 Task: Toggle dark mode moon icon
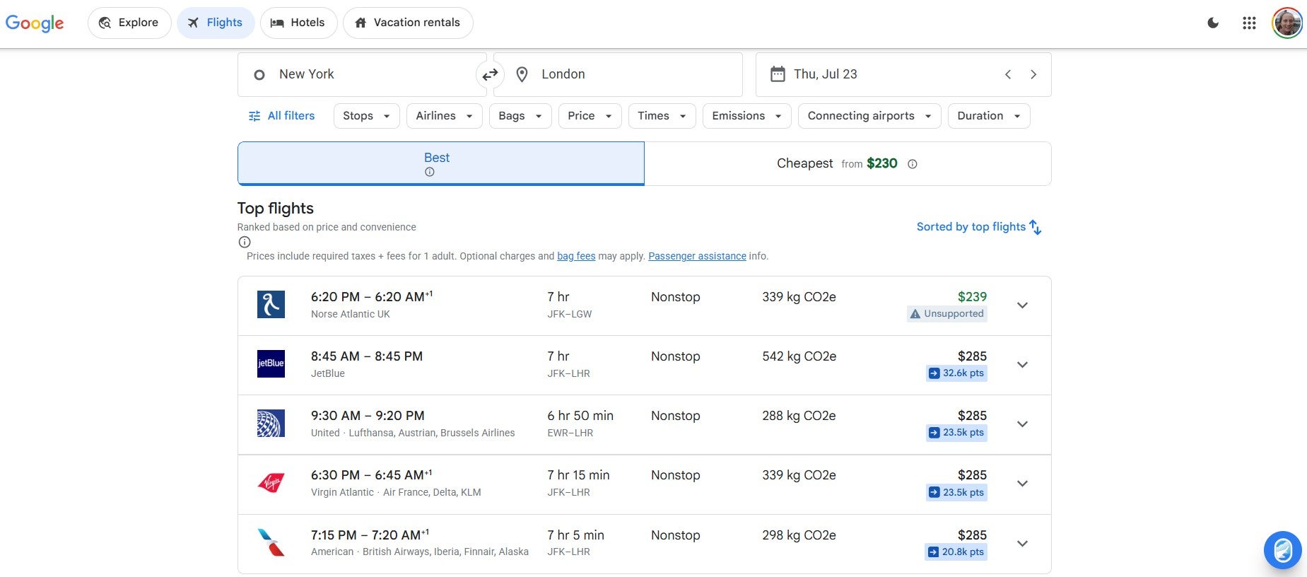point(1213,23)
